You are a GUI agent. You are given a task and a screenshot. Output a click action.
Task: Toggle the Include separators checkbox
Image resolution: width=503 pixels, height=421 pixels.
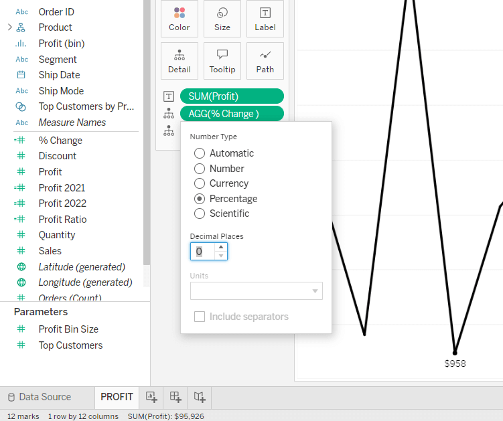pyautogui.click(x=200, y=317)
